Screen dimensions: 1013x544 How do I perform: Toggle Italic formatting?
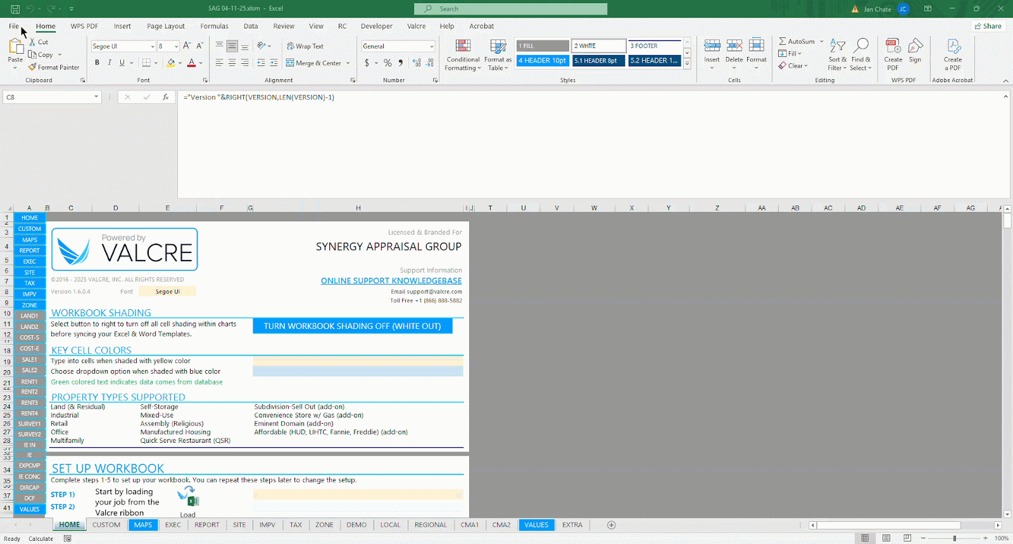pyautogui.click(x=110, y=63)
